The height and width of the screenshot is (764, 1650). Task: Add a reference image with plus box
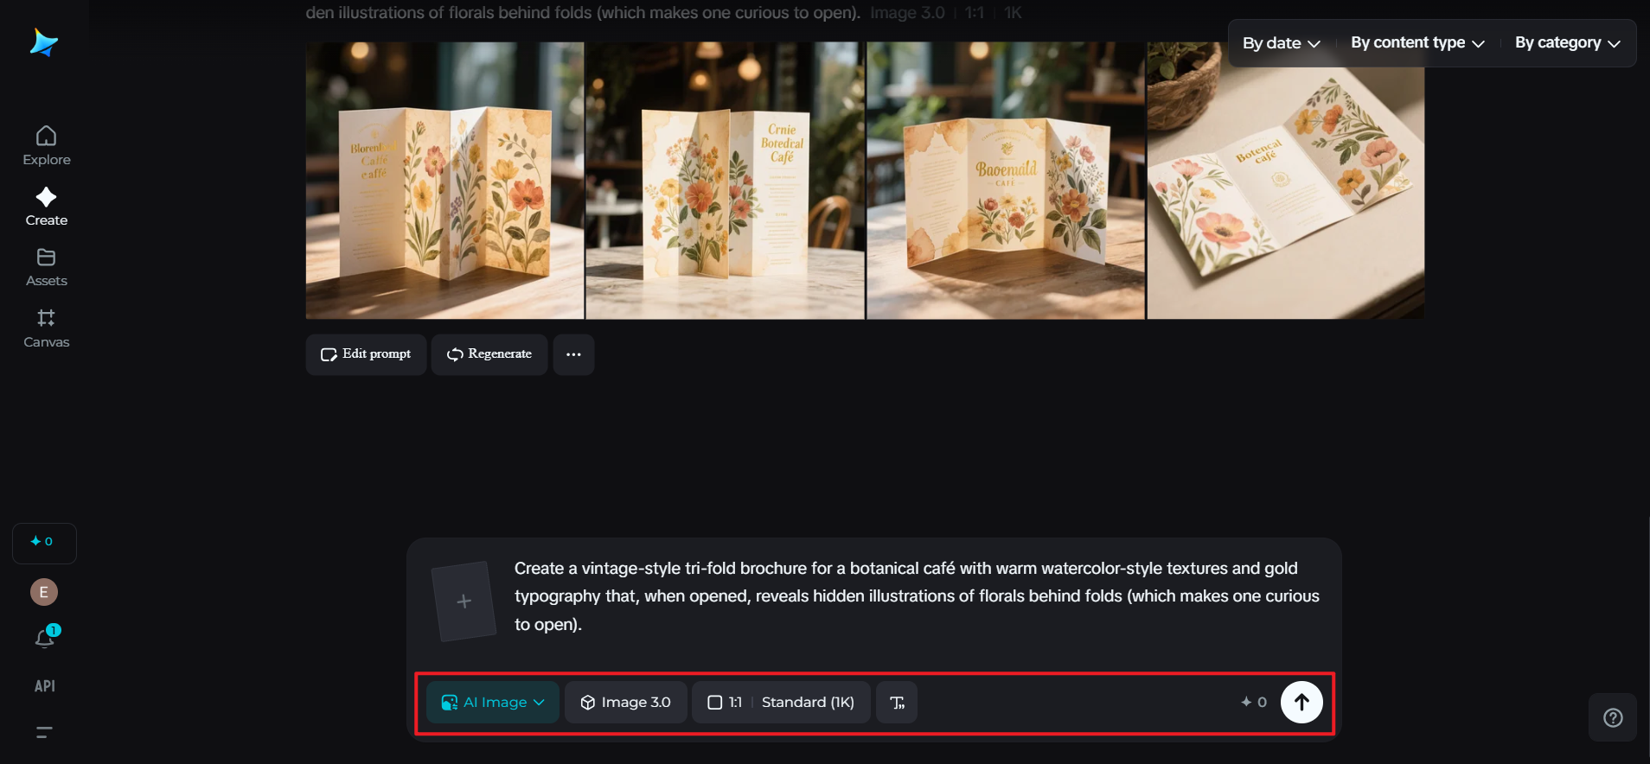tap(464, 601)
